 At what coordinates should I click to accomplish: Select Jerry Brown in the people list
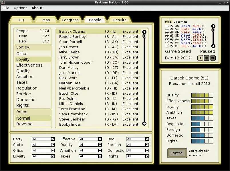pyautogui.click(x=69, y=57)
